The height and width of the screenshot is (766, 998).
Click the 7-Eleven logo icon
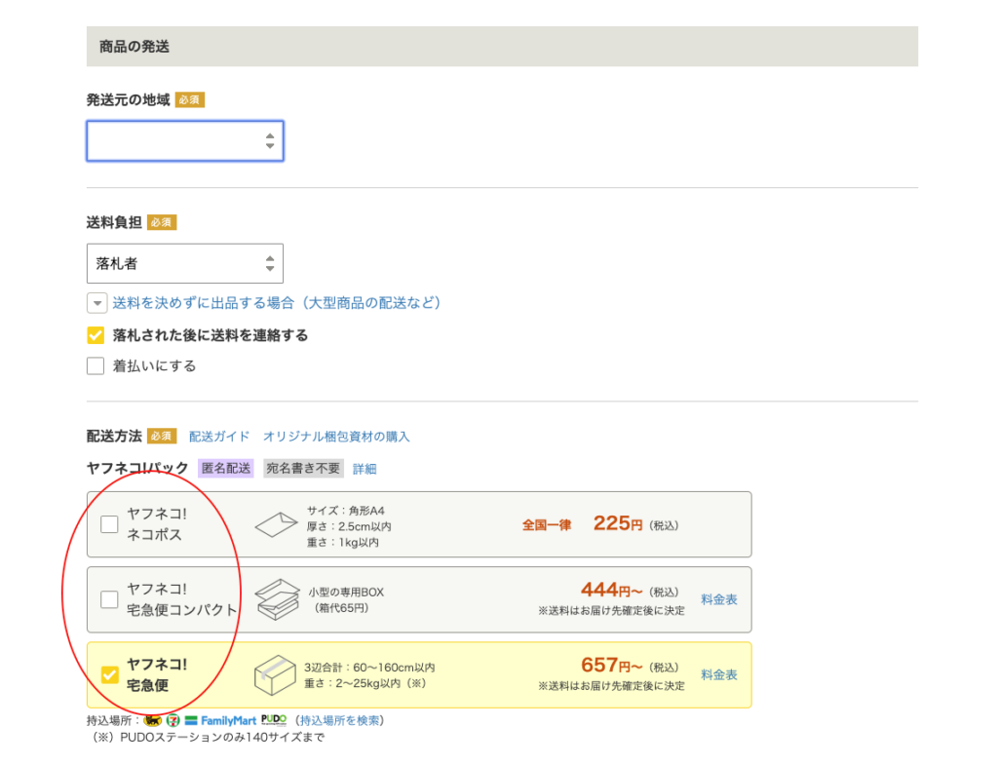(x=173, y=720)
